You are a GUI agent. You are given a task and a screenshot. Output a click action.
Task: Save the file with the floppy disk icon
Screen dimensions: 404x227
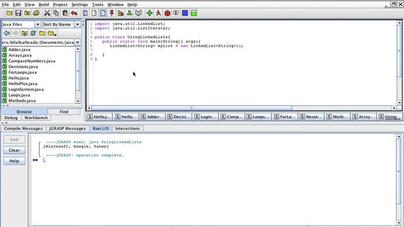click(x=18, y=13)
